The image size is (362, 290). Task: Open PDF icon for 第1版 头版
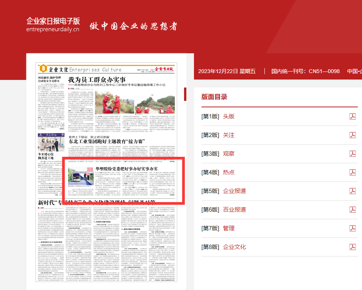click(352, 116)
